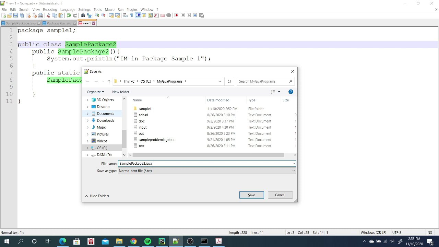Select the sampleproblemlagebra file
This screenshot has height=247, width=439.
tap(156, 140)
